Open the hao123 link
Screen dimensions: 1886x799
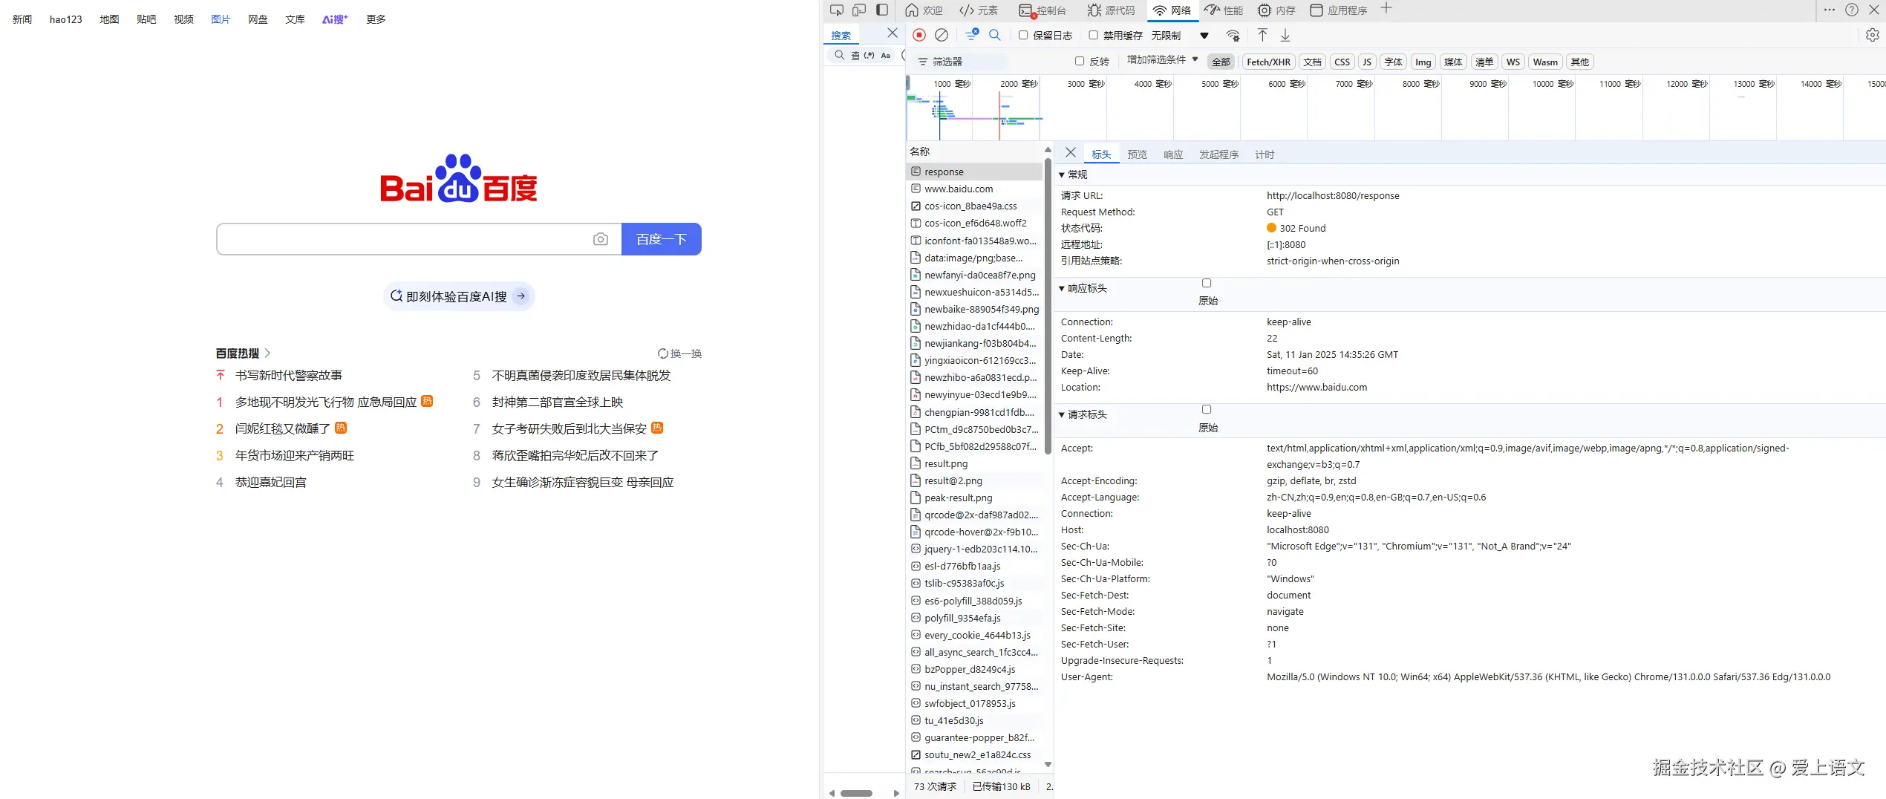66,19
